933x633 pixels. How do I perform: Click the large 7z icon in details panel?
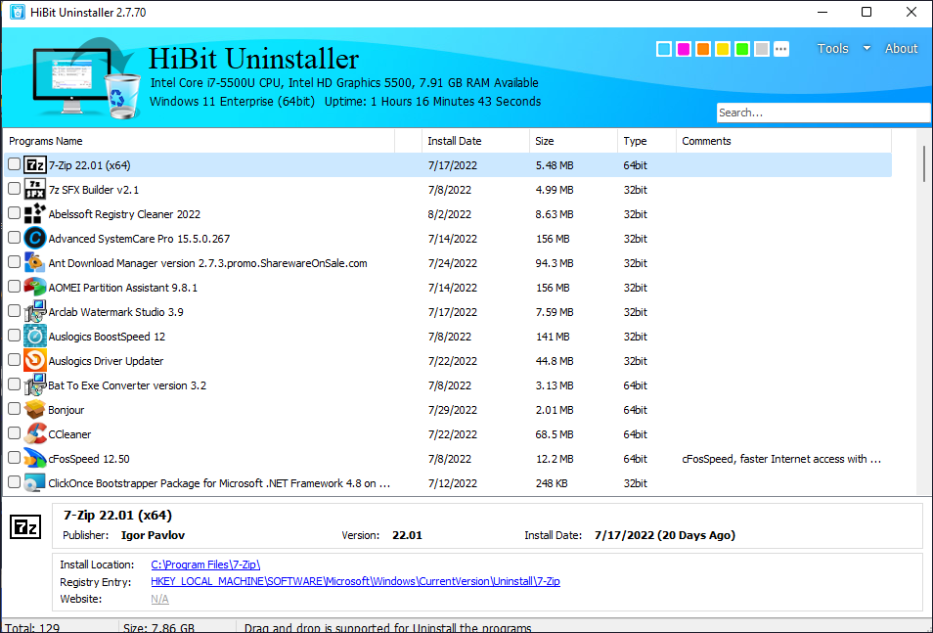(x=25, y=527)
